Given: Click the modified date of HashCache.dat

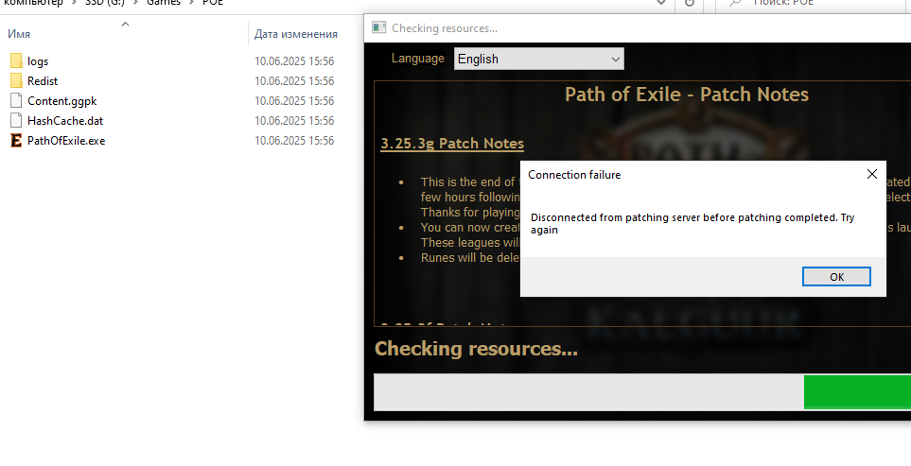Looking at the screenshot, I should tap(294, 120).
